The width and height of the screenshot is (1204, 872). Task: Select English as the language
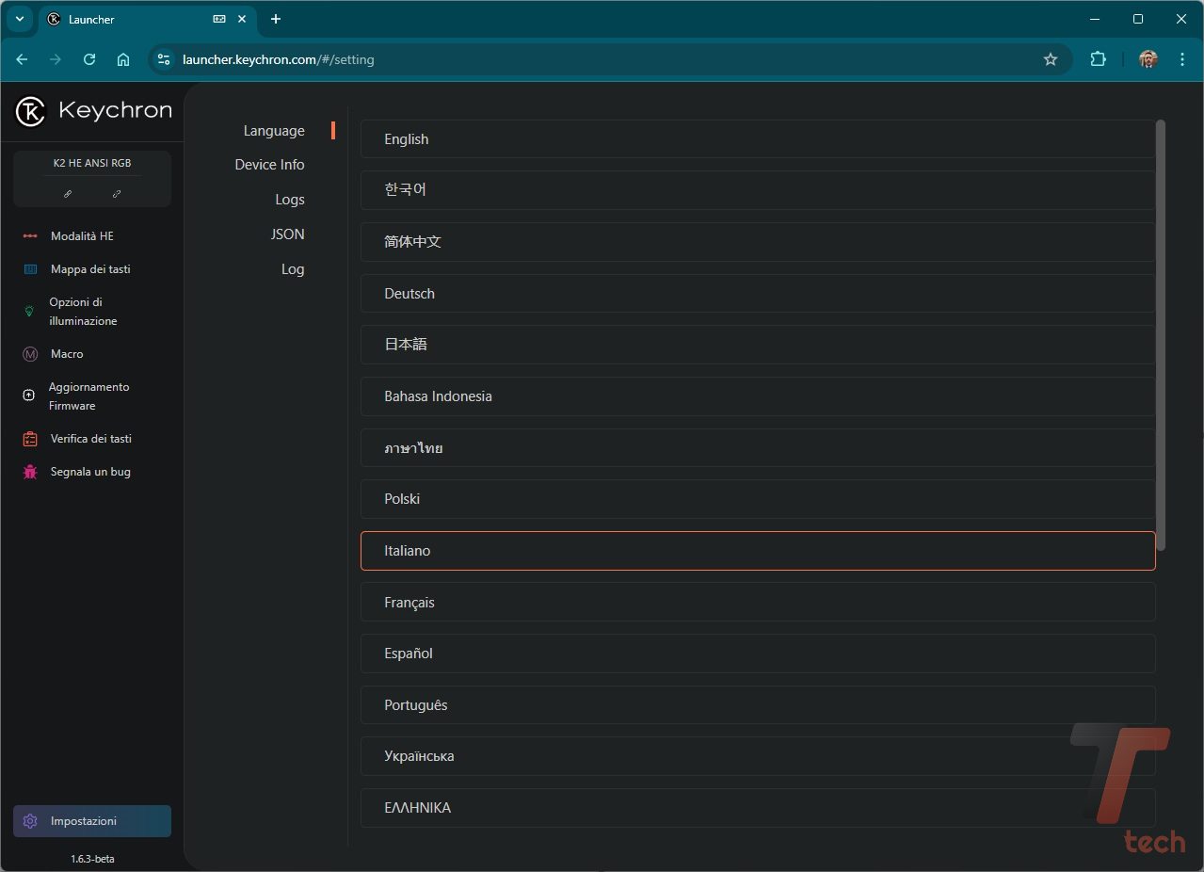[x=757, y=139]
